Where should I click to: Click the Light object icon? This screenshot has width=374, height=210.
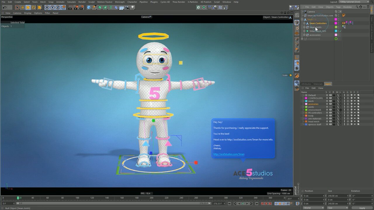click(133, 7)
